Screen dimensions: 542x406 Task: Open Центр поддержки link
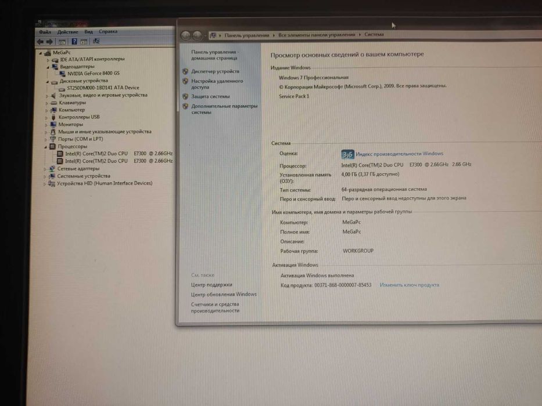(211, 285)
